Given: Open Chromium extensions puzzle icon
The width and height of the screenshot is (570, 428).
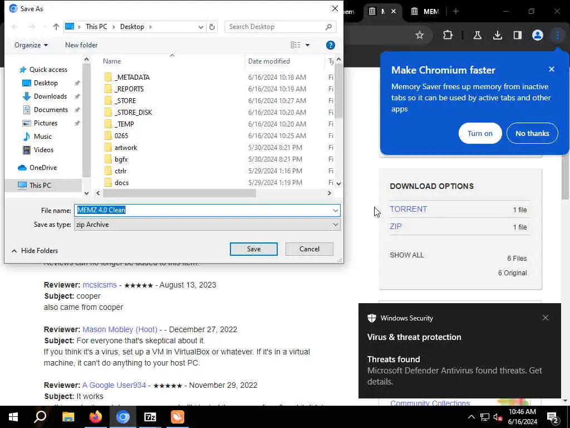Looking at the screenshot, I should tap(448, 35).
